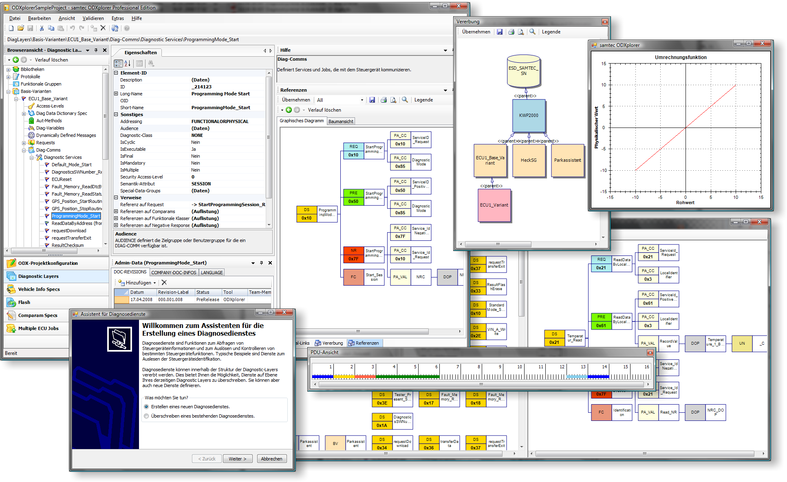Click the Open project folder icon

coord(20,28)
